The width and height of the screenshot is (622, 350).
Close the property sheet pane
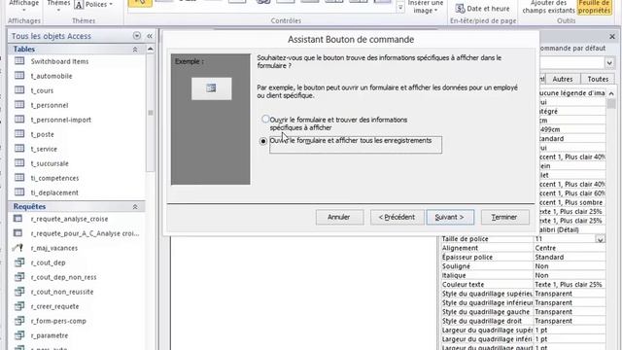(612, 37)
